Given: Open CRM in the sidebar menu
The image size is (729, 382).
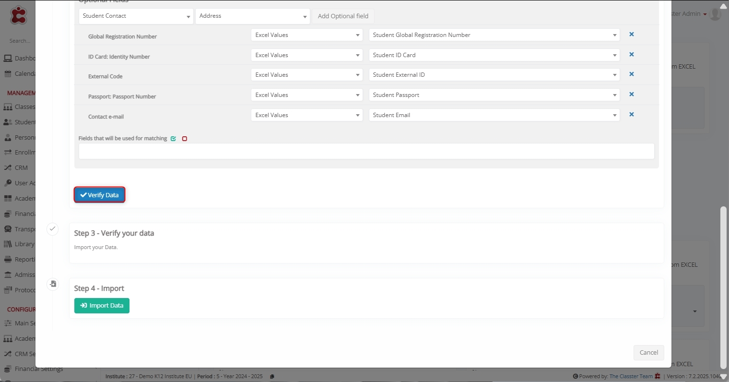Looking at the screenshot, I should tap(21, 168).
